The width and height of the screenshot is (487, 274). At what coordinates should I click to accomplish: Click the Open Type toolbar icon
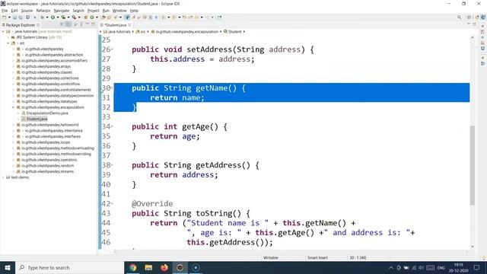(x=103, y=18)
